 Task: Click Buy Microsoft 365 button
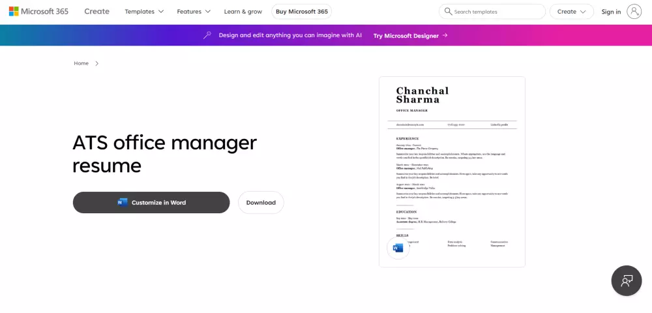click(x=301, y=12)
